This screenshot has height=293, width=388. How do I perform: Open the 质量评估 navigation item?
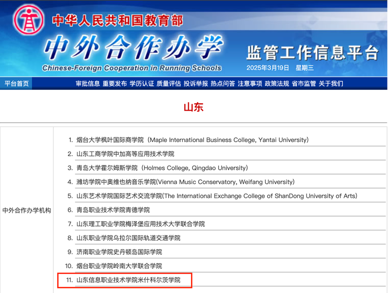[169, 83]
